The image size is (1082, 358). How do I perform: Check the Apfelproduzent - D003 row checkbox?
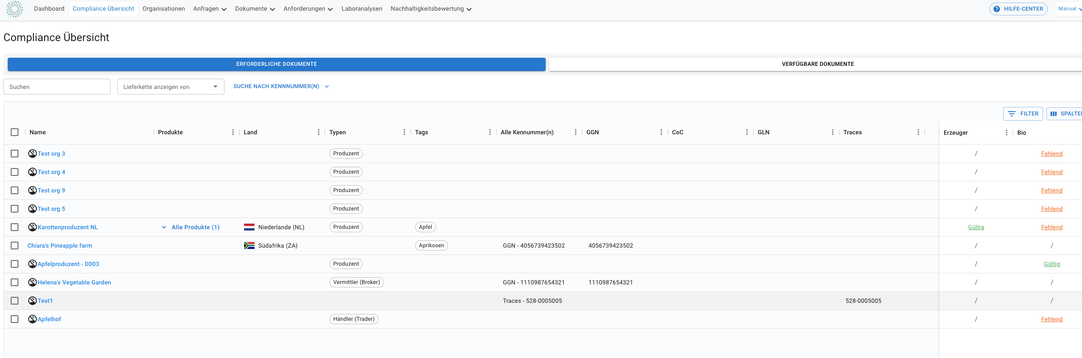pyautogui.click(x=15, y=264)
